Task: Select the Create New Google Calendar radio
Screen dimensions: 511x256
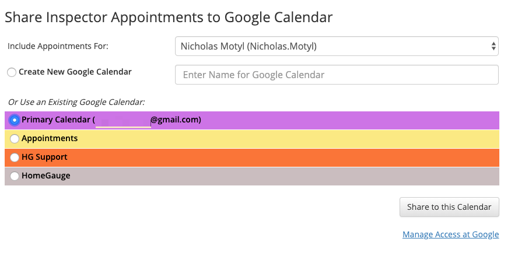Action: pos(12,72)
